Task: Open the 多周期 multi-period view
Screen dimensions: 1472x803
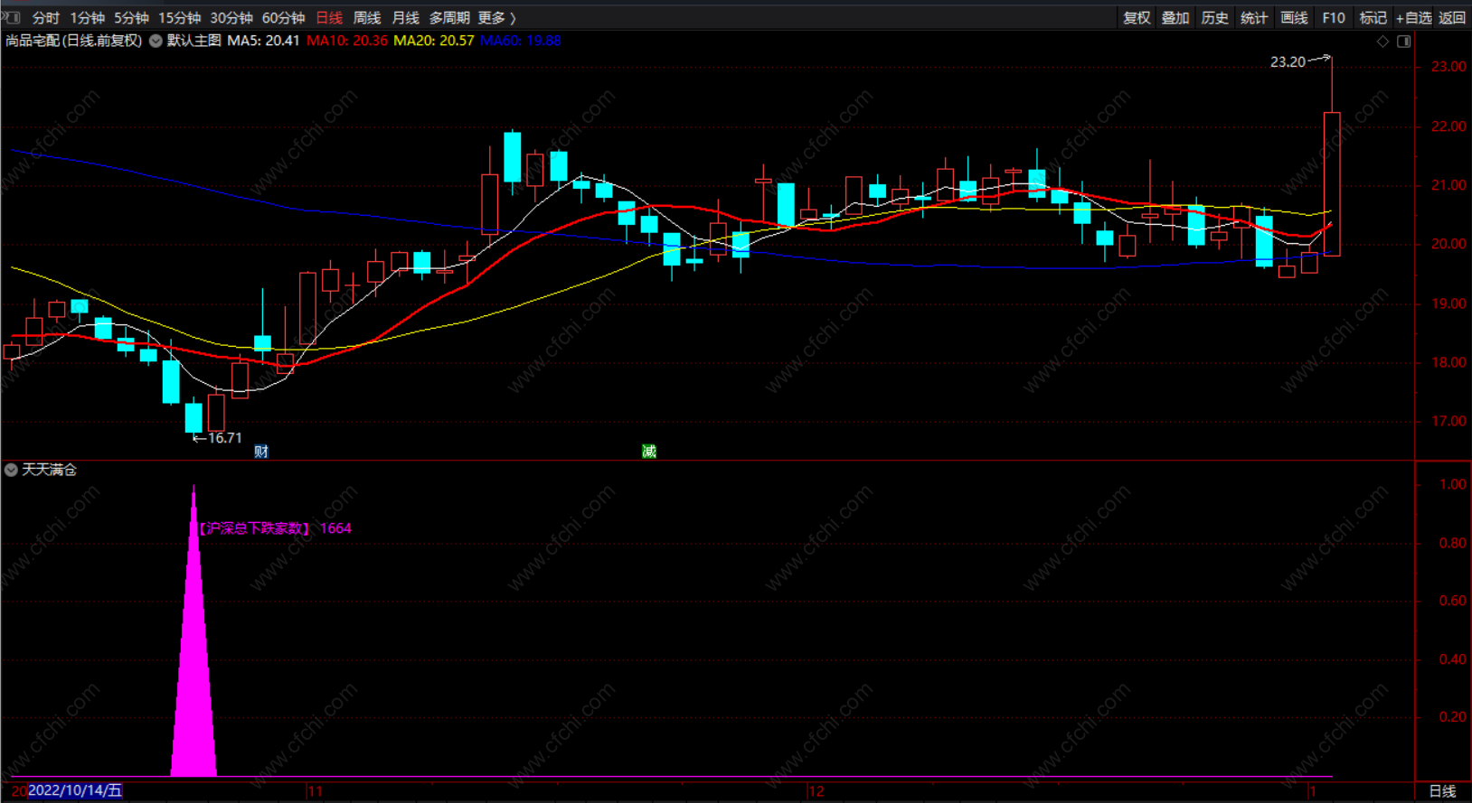Action: (449, 18)
